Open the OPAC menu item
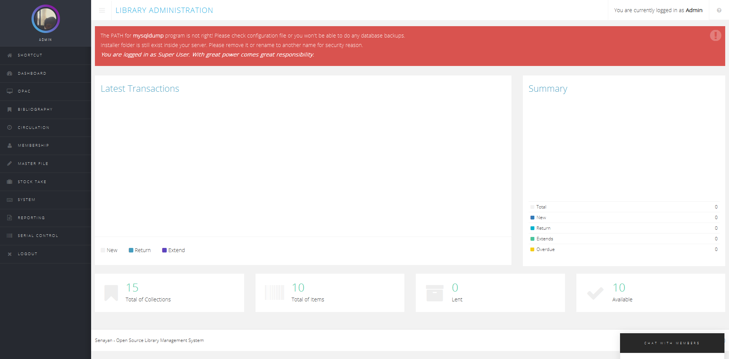729x359 pixels. coord(24,91)
